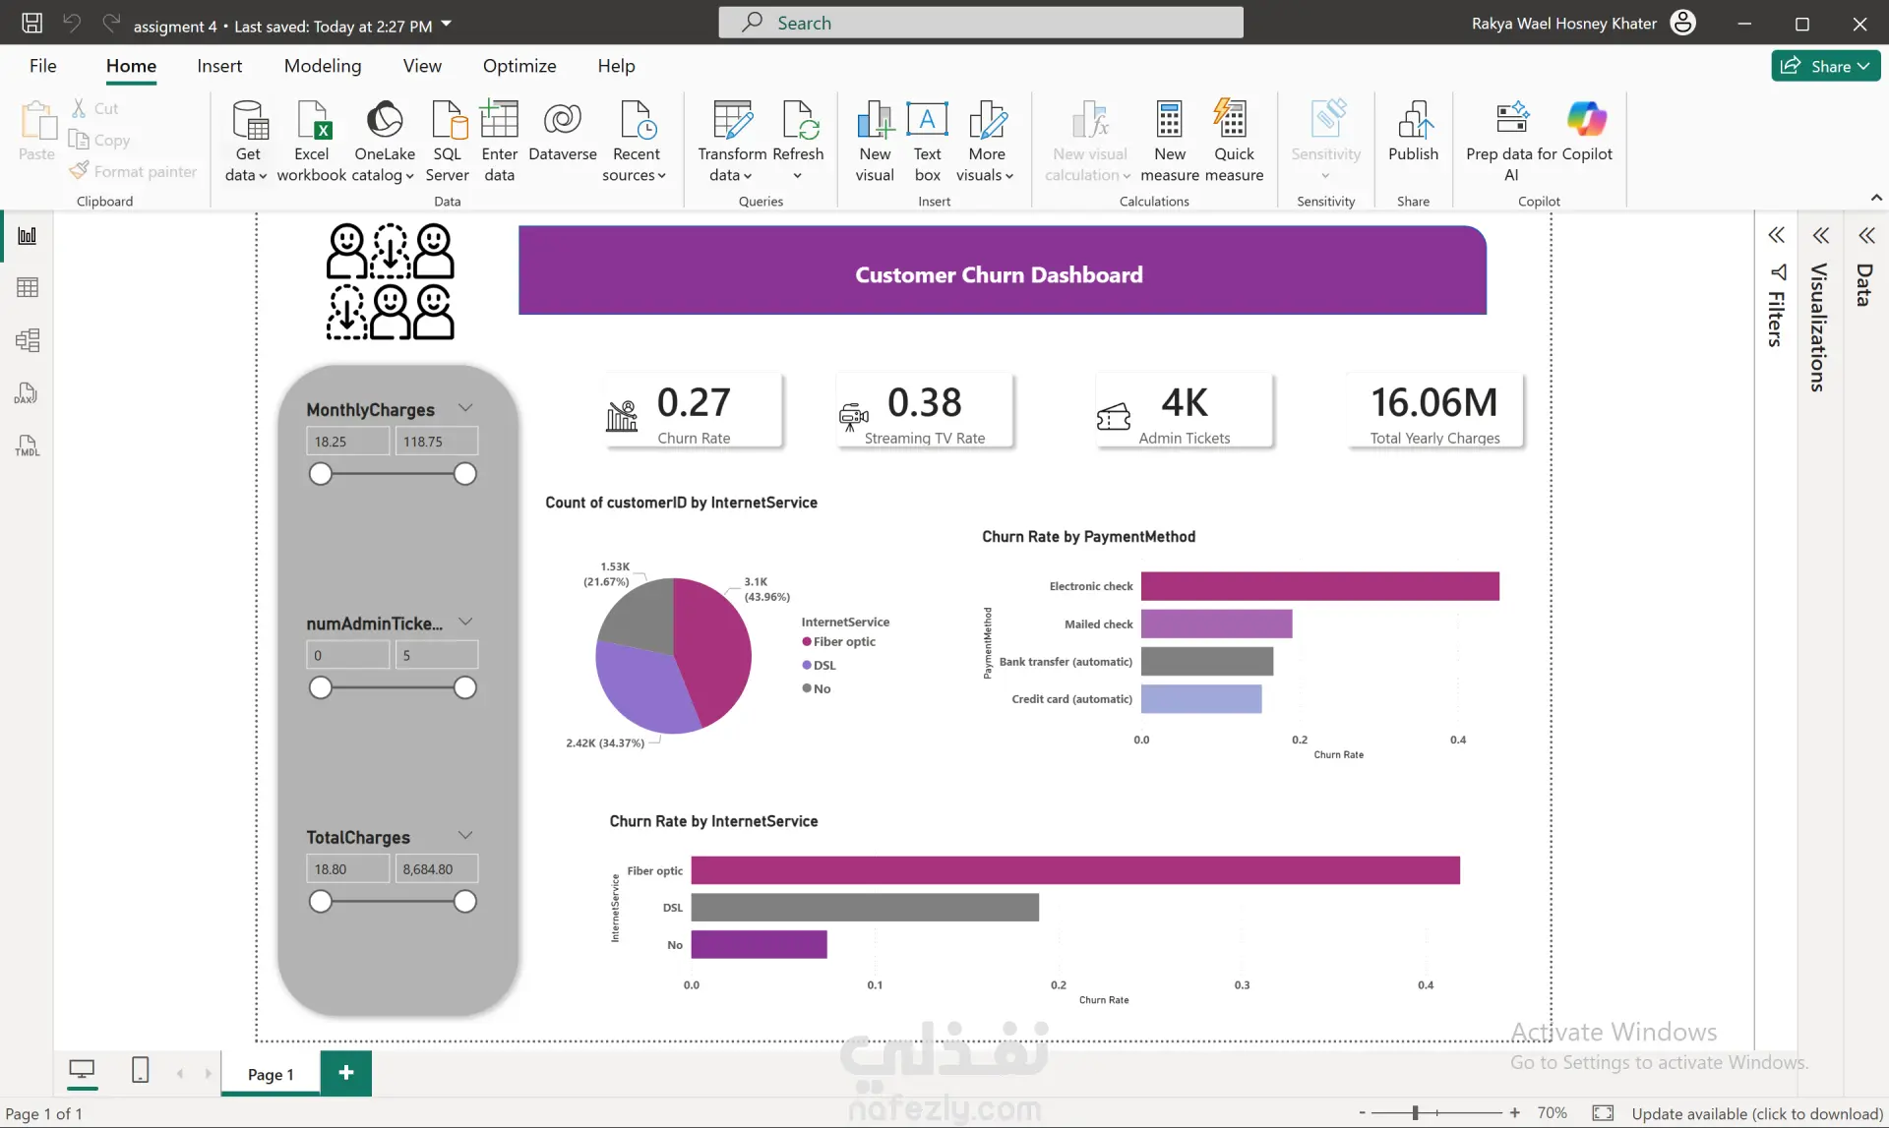Click the Transform data icon
Screen dimensions: 1889x1128
(x=731, y=120)
